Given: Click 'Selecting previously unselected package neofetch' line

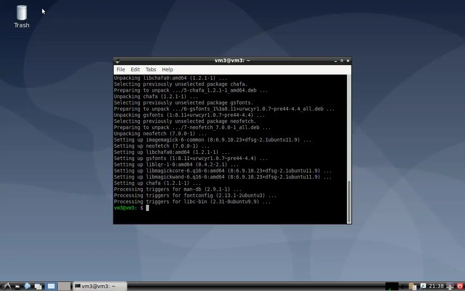Looking at the screenshot, I should point(185,121).
